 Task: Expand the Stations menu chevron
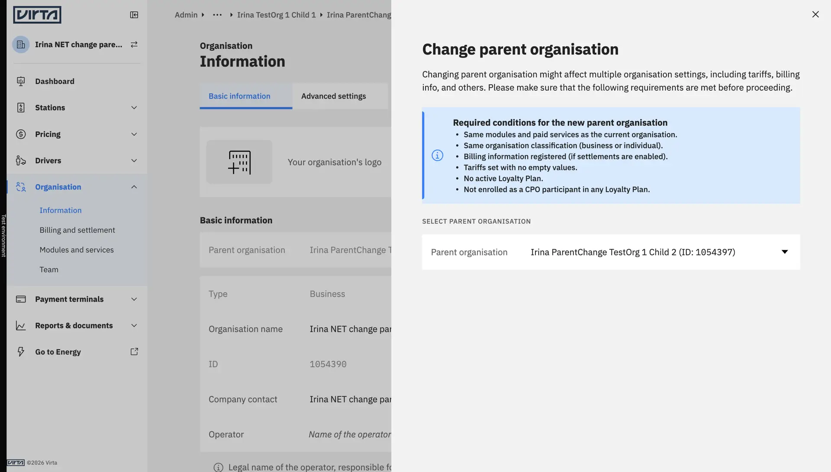point(134,108)
